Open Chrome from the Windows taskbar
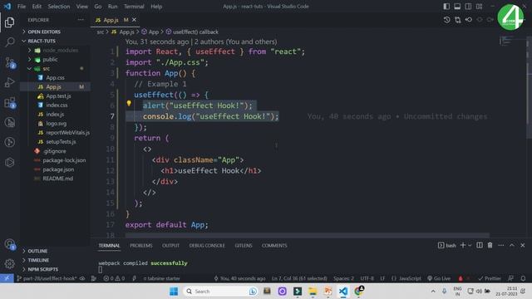 pyautogui.click(x=358, y=292)
